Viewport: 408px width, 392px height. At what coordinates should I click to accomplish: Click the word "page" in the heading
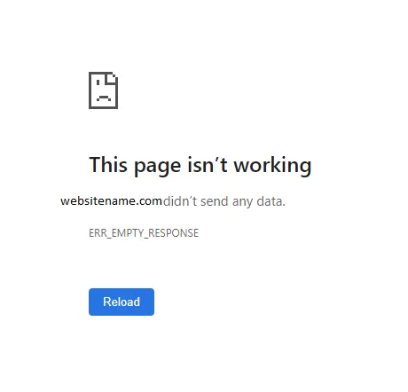[x=157, y=166]
